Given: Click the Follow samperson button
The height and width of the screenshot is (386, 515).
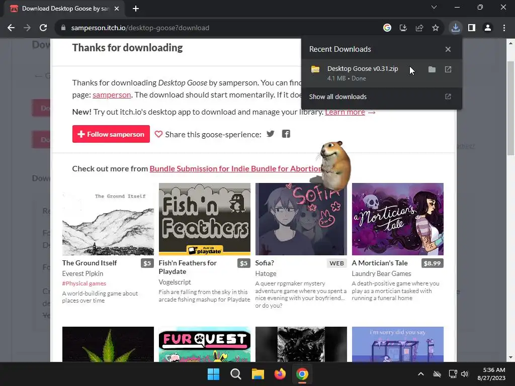Looking at the screenshot, I should pos(111,134).
